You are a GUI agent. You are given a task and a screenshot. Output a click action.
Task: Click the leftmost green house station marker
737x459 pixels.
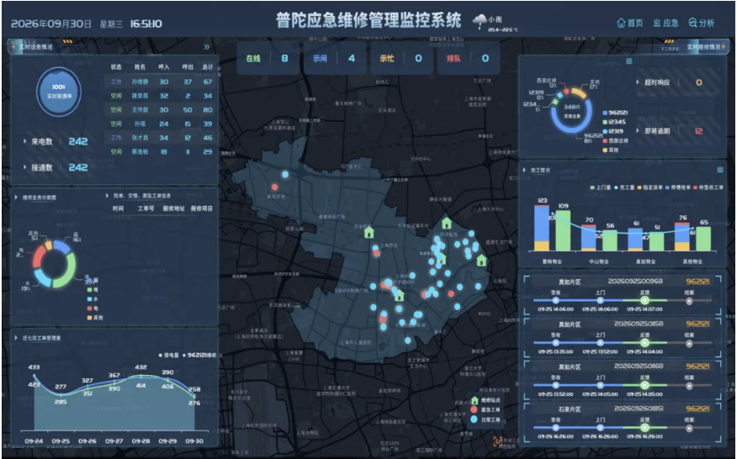click(x=369, y=232)
